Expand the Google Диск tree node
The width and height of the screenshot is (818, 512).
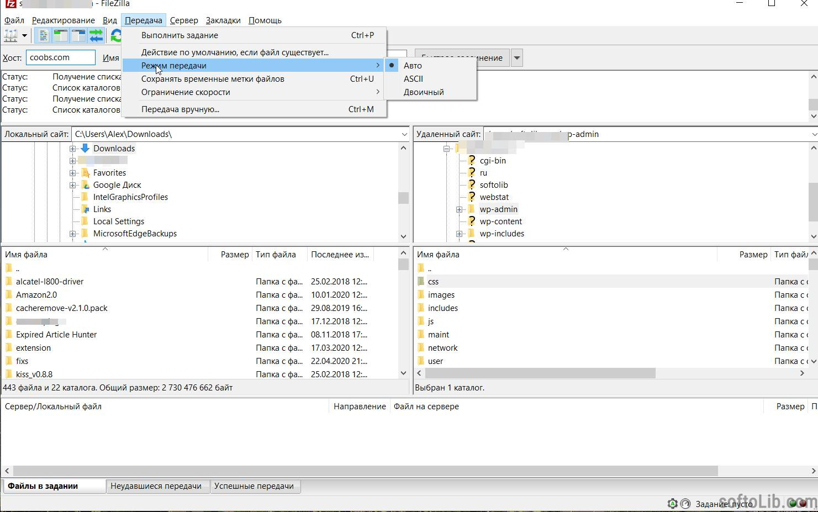coord(72,185)
